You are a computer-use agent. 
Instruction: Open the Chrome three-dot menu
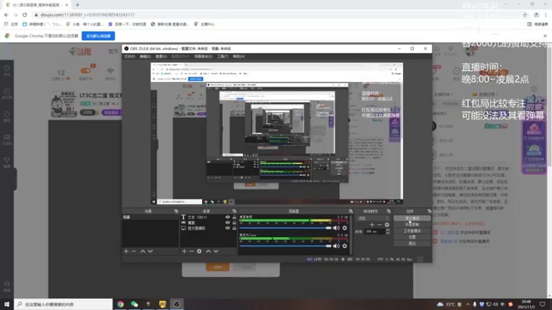(x=546, y=14)
